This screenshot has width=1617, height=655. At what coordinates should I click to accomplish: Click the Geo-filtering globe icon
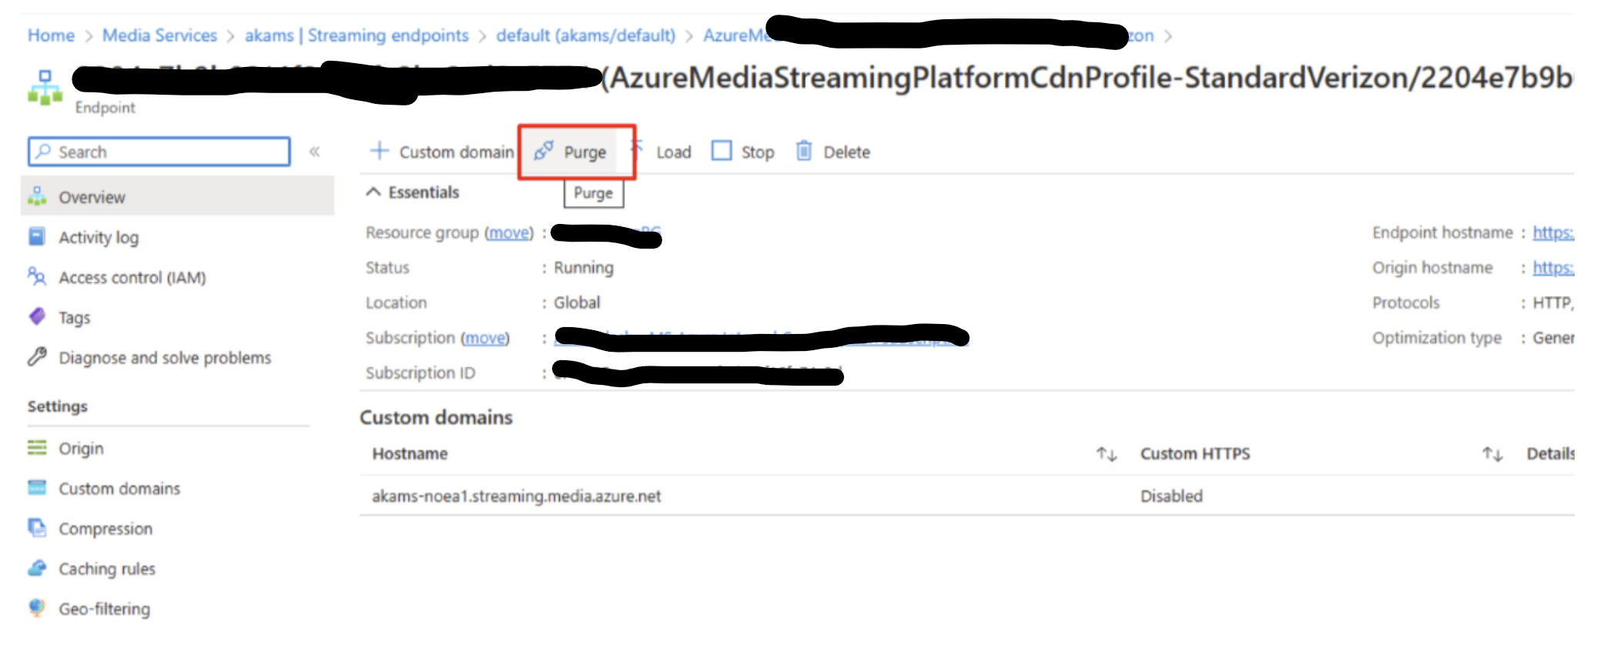pos(37,608)
